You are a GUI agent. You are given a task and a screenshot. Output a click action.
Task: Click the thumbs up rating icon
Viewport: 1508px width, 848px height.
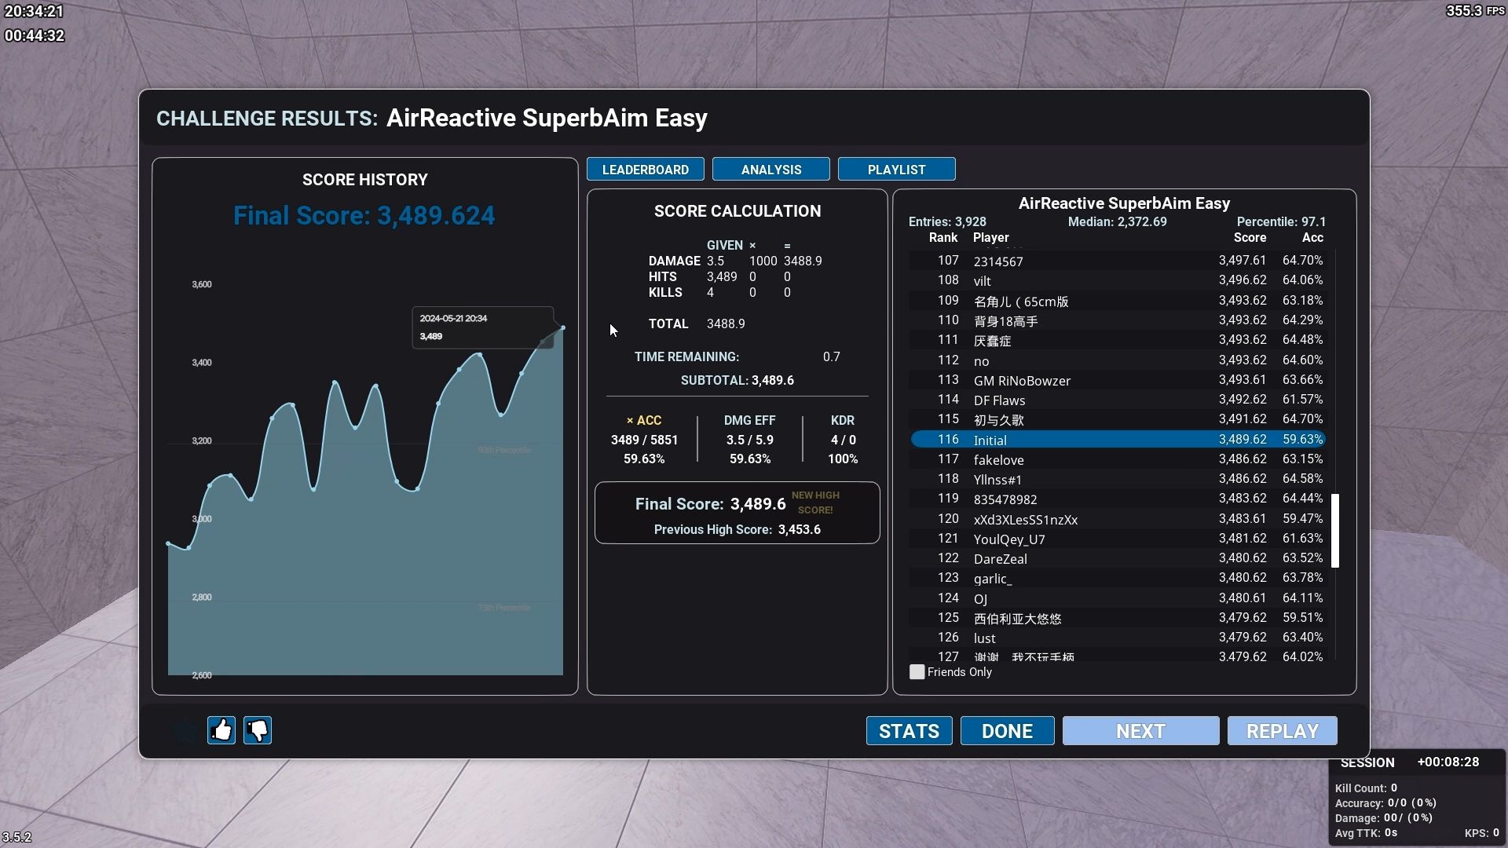[x=221, y=730]
